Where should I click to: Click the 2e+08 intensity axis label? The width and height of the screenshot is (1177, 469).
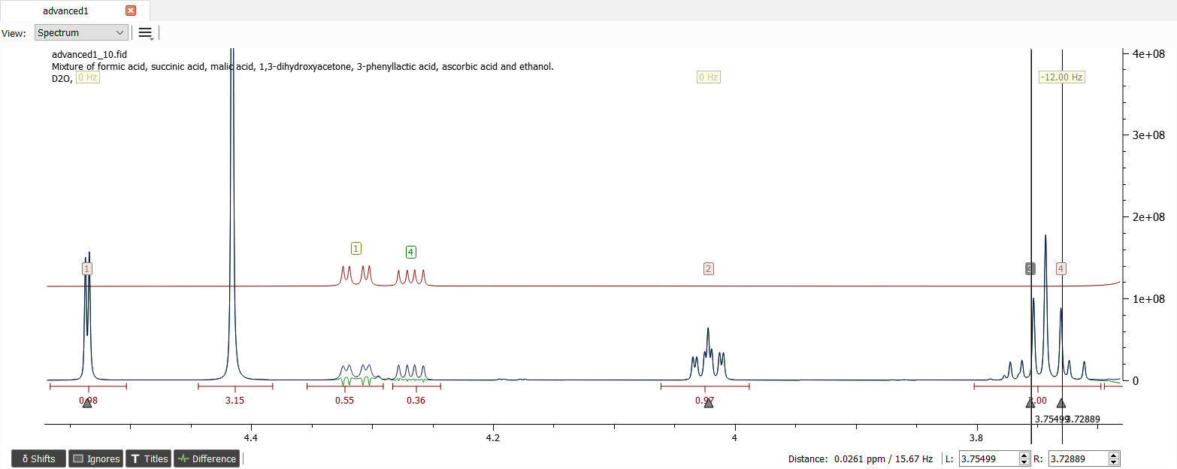[x=1148, y=217]
